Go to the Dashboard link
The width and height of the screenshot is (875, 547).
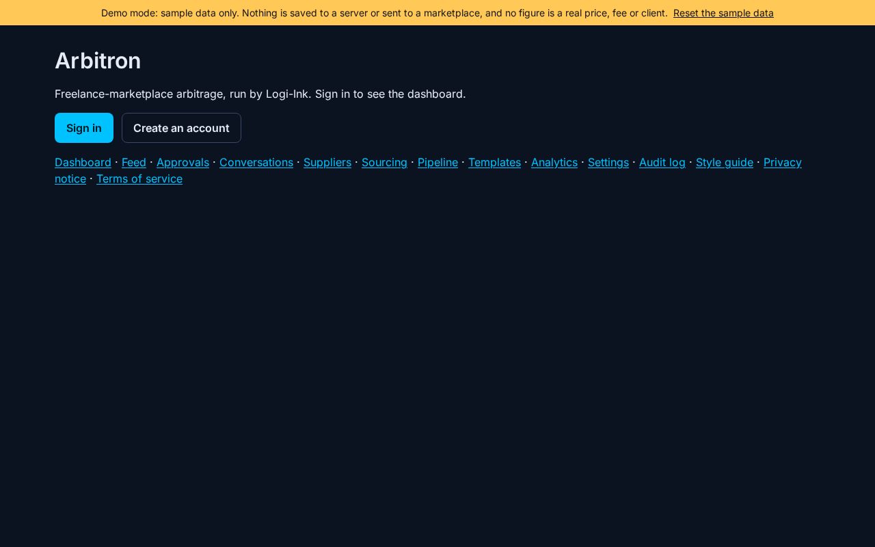[83, 162]
